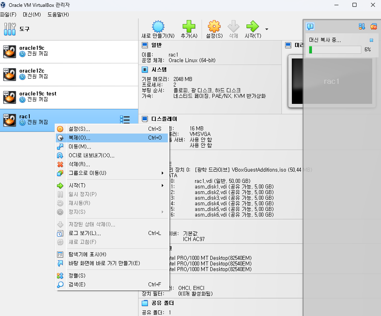381x316 pixels.
Task: Click the asm_disk6.vdi disk entry
Action: (x=234, y=215)
